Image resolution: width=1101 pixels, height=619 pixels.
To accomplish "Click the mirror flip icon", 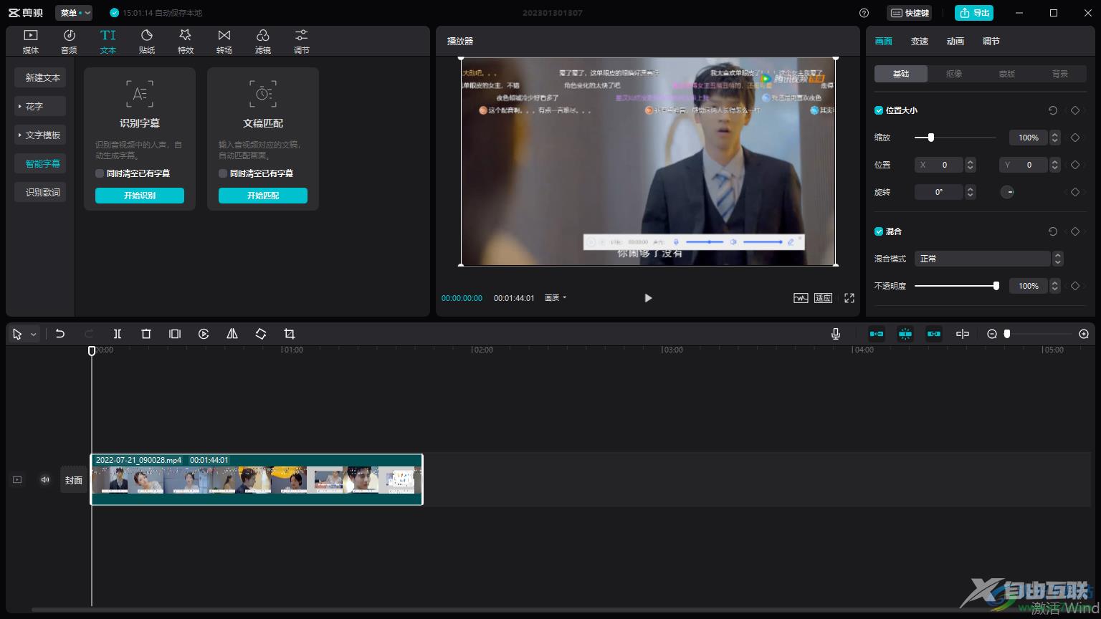I will pyautogui.click(x=232, y=334).
